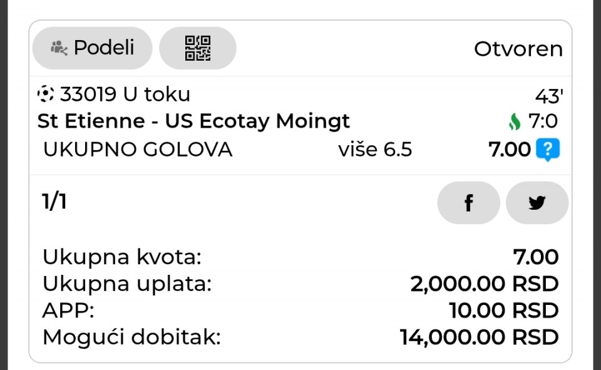601x370 pixels.
Task: Click the Podeli share button
Action: click(x=92, y=48)
